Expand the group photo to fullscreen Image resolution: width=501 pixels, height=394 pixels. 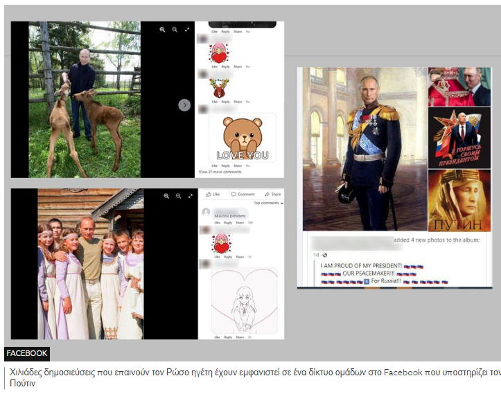click(191, 196)
